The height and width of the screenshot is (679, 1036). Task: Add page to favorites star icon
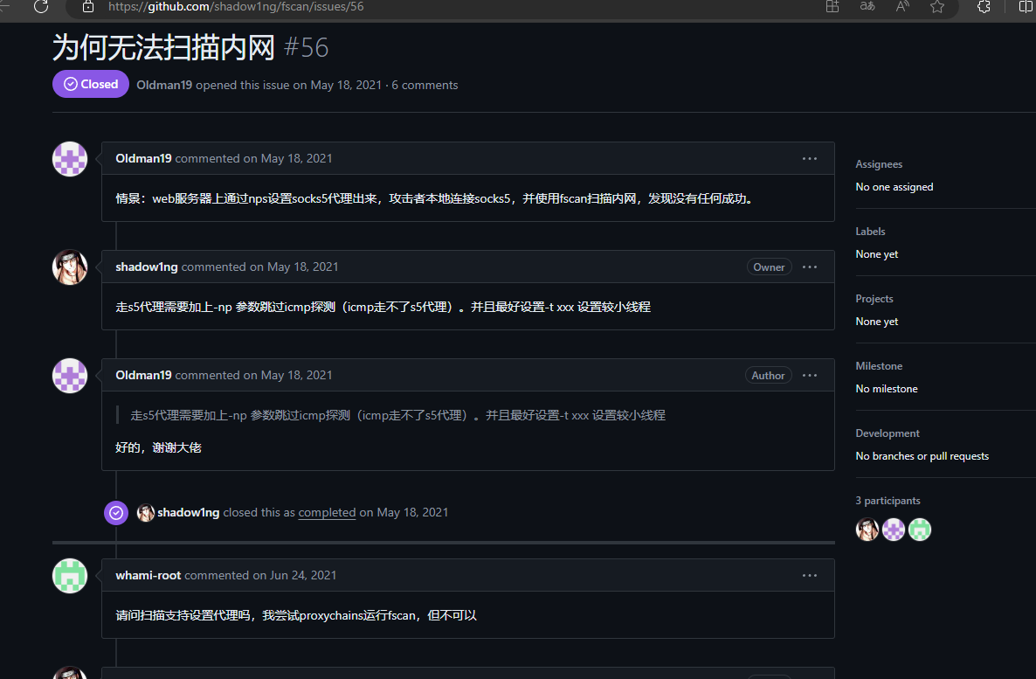point(937,7)
